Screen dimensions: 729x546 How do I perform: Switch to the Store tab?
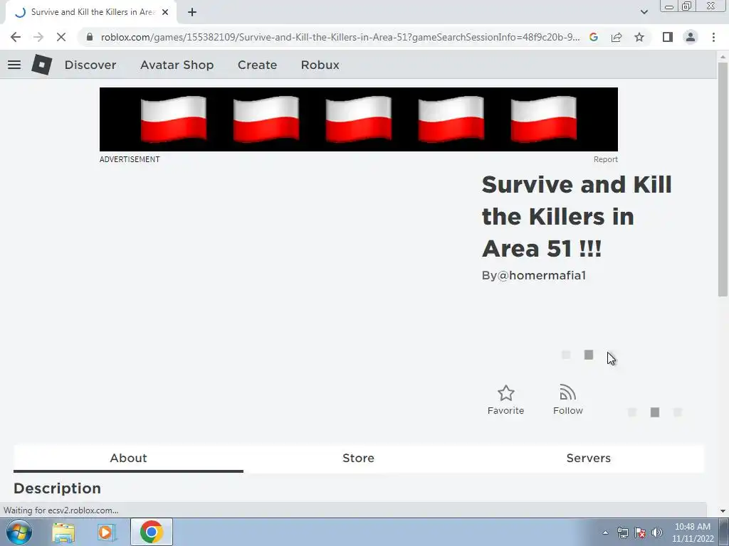pos(359,459)
